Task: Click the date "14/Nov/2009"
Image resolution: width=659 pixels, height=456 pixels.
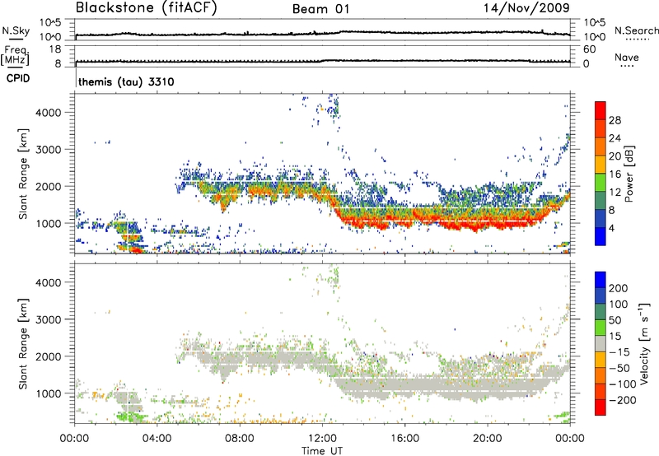Action: (526, 7)
